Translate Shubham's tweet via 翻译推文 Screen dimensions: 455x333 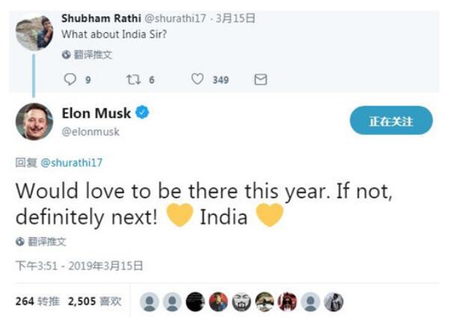(92, 55)
